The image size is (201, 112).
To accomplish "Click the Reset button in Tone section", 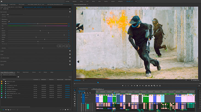I will pyautogui.click(x=60, y=46).
